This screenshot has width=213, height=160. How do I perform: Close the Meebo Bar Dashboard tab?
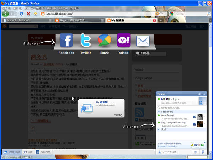50,20
